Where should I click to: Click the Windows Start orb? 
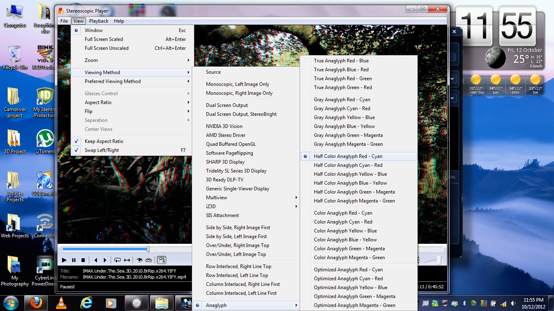[x=11, y=303]
